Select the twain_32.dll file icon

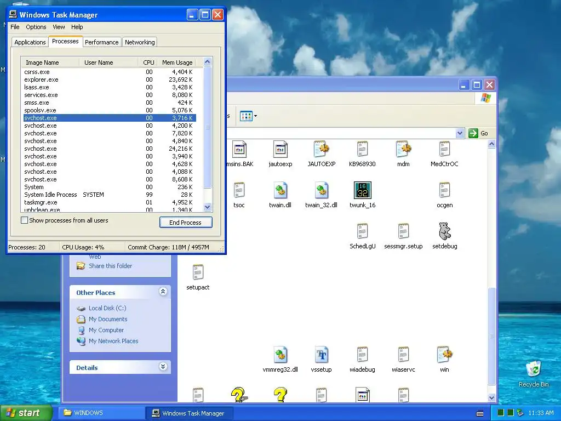321,190
